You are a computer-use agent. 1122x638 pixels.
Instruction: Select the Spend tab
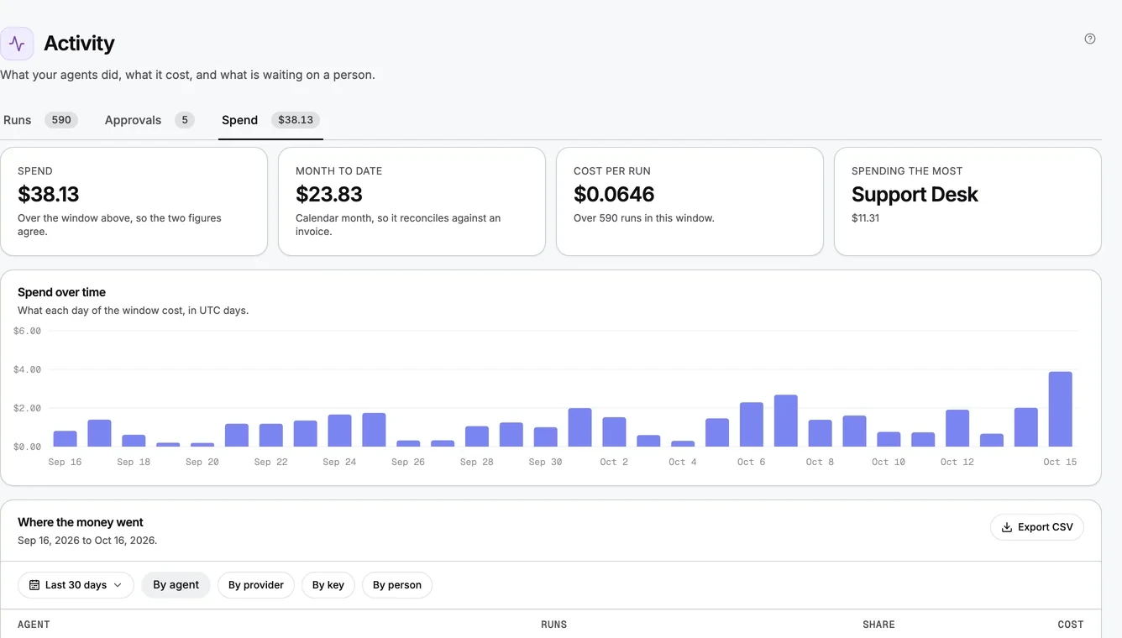[270, 120]
